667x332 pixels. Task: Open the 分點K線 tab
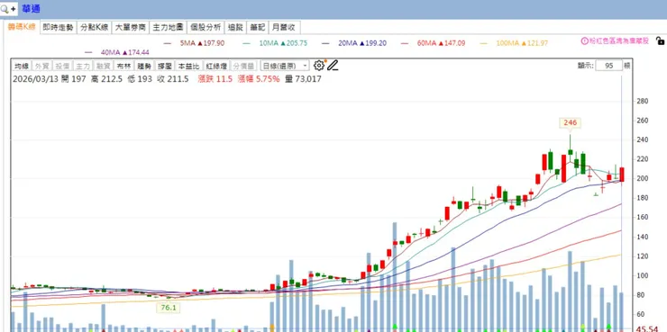tap(95, 28)
